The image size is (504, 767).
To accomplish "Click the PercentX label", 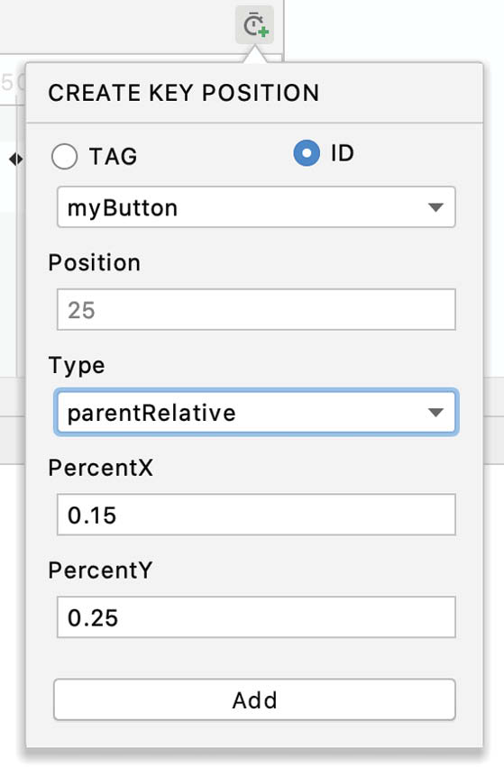I will point(100,468).
